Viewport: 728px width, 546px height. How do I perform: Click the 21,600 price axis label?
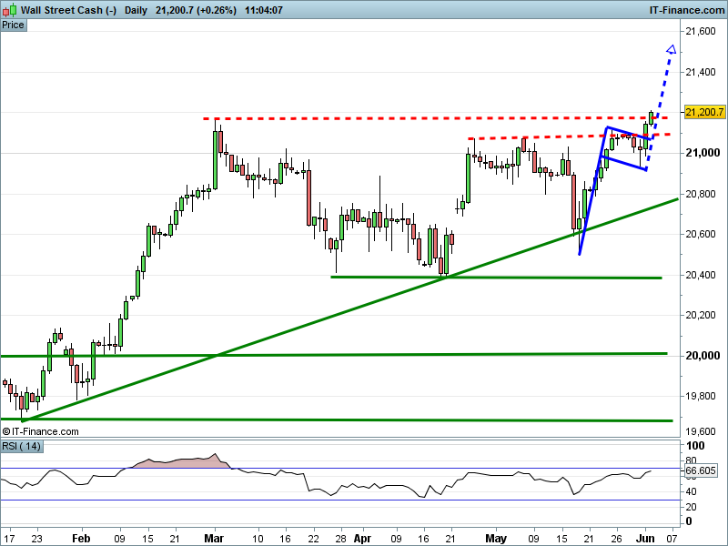coord(701,31)
